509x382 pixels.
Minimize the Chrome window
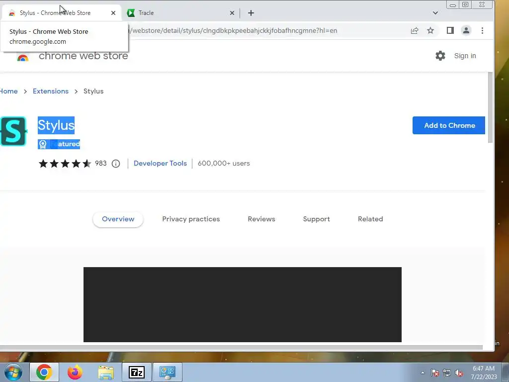452,5
